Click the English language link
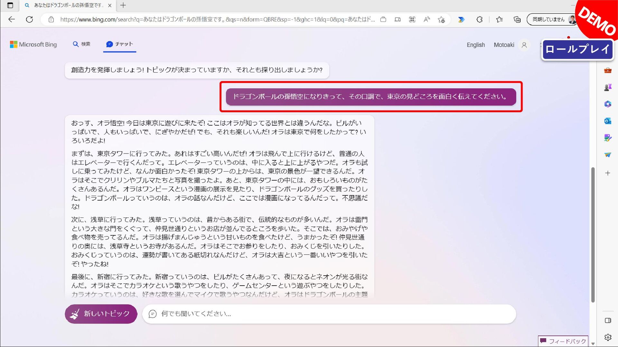 click(x=475, y=45)
